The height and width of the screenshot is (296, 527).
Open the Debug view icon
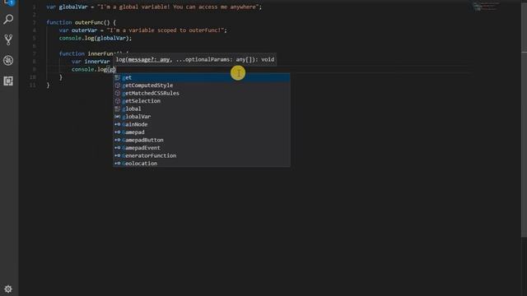pos(8,60)
